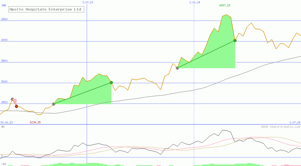The height and width of the screenshot is (166, 301).
Task: Select the gray marker starting the second trendline
Action: (x=177, y=68)
